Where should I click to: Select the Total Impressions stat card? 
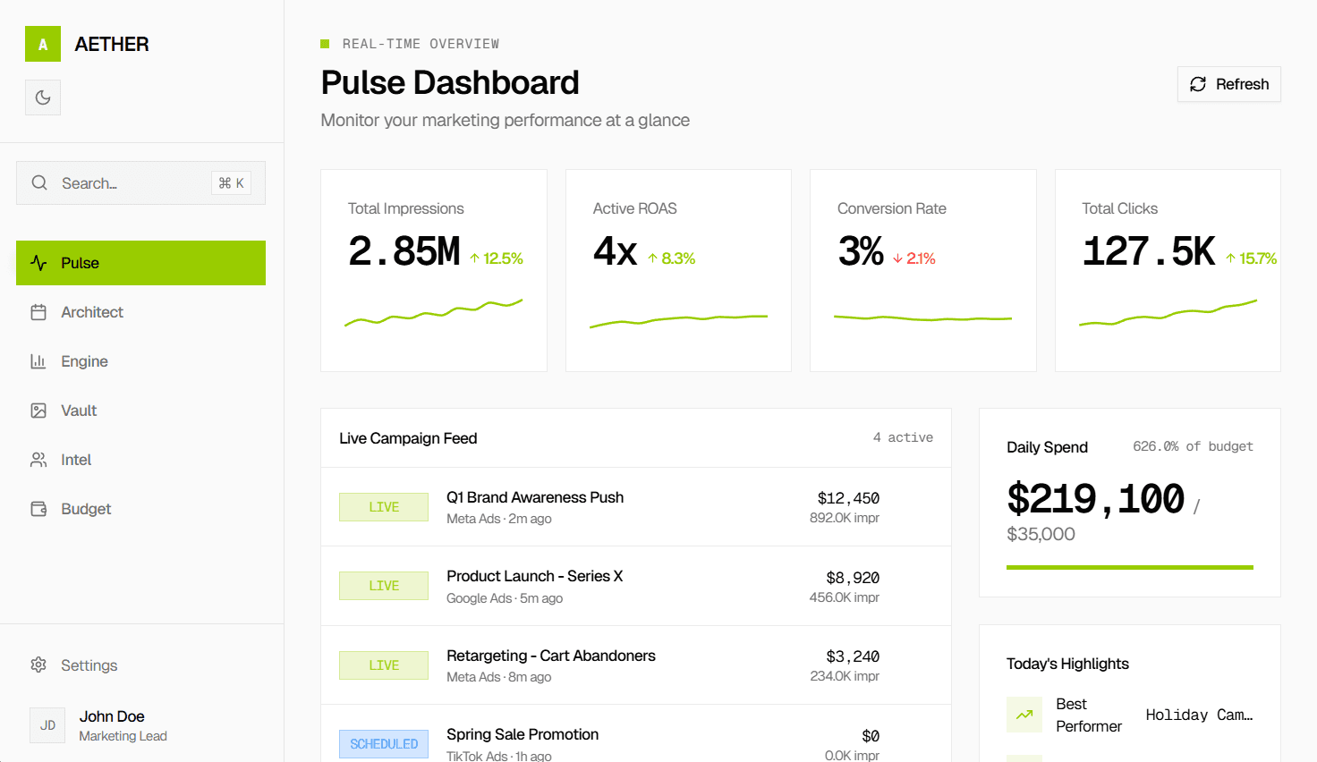[434, 270]
